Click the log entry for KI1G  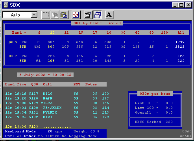[x=57, y=94]
